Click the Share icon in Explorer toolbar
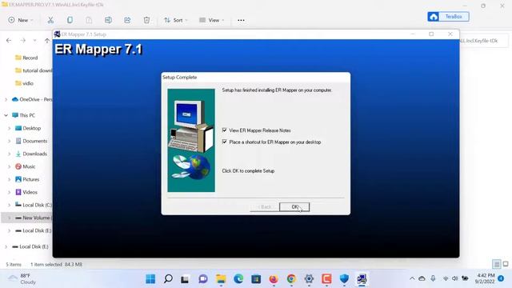The height and width of the screenshot is (288, 512). tap(127, 20)
